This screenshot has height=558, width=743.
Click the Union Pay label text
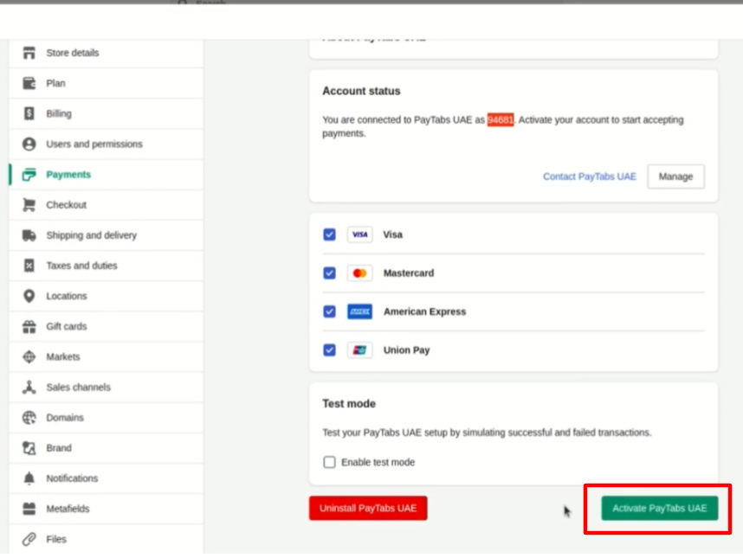point(406,350)
